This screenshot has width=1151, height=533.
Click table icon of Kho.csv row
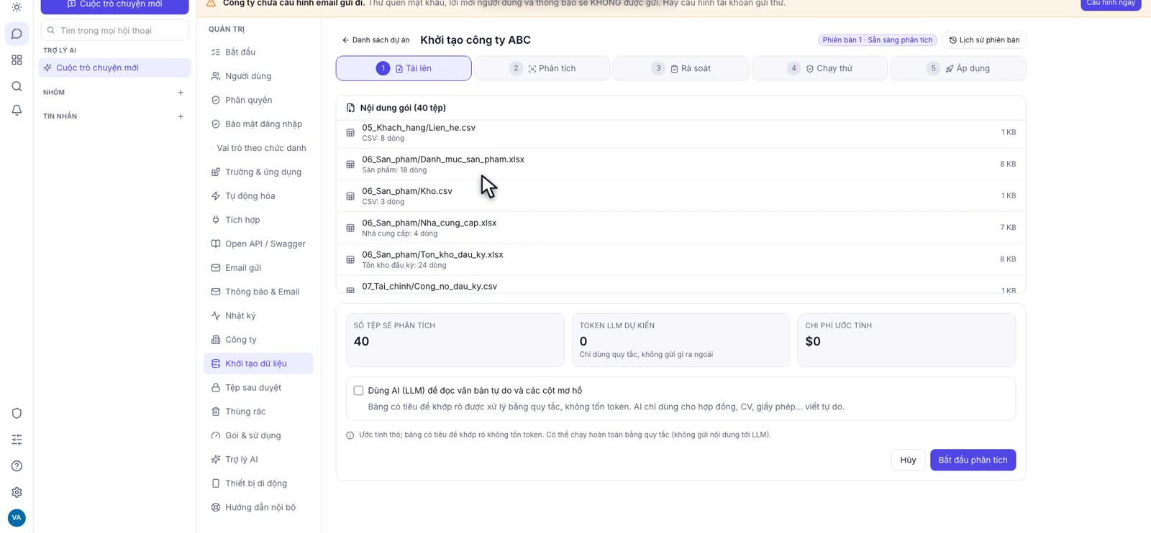click(350, 196)
